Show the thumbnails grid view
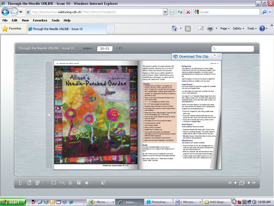 pos(37,183)
